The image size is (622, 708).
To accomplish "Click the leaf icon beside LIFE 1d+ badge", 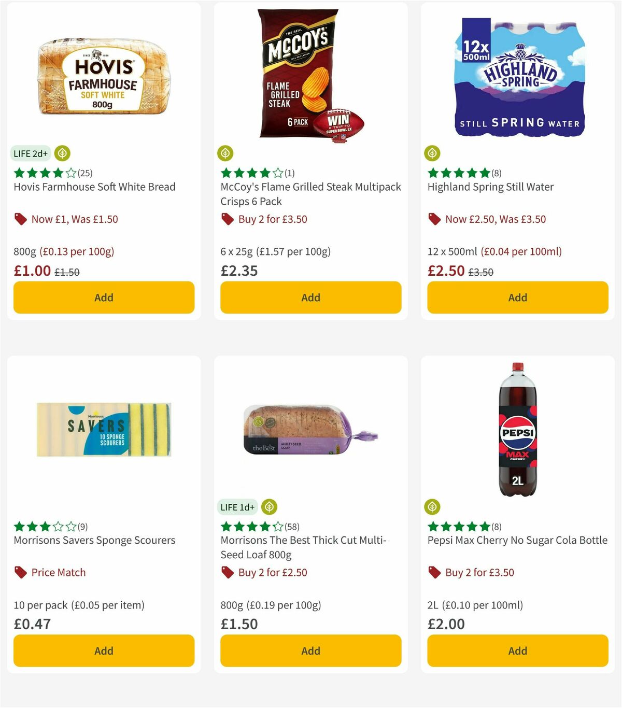I will (268, 507).
